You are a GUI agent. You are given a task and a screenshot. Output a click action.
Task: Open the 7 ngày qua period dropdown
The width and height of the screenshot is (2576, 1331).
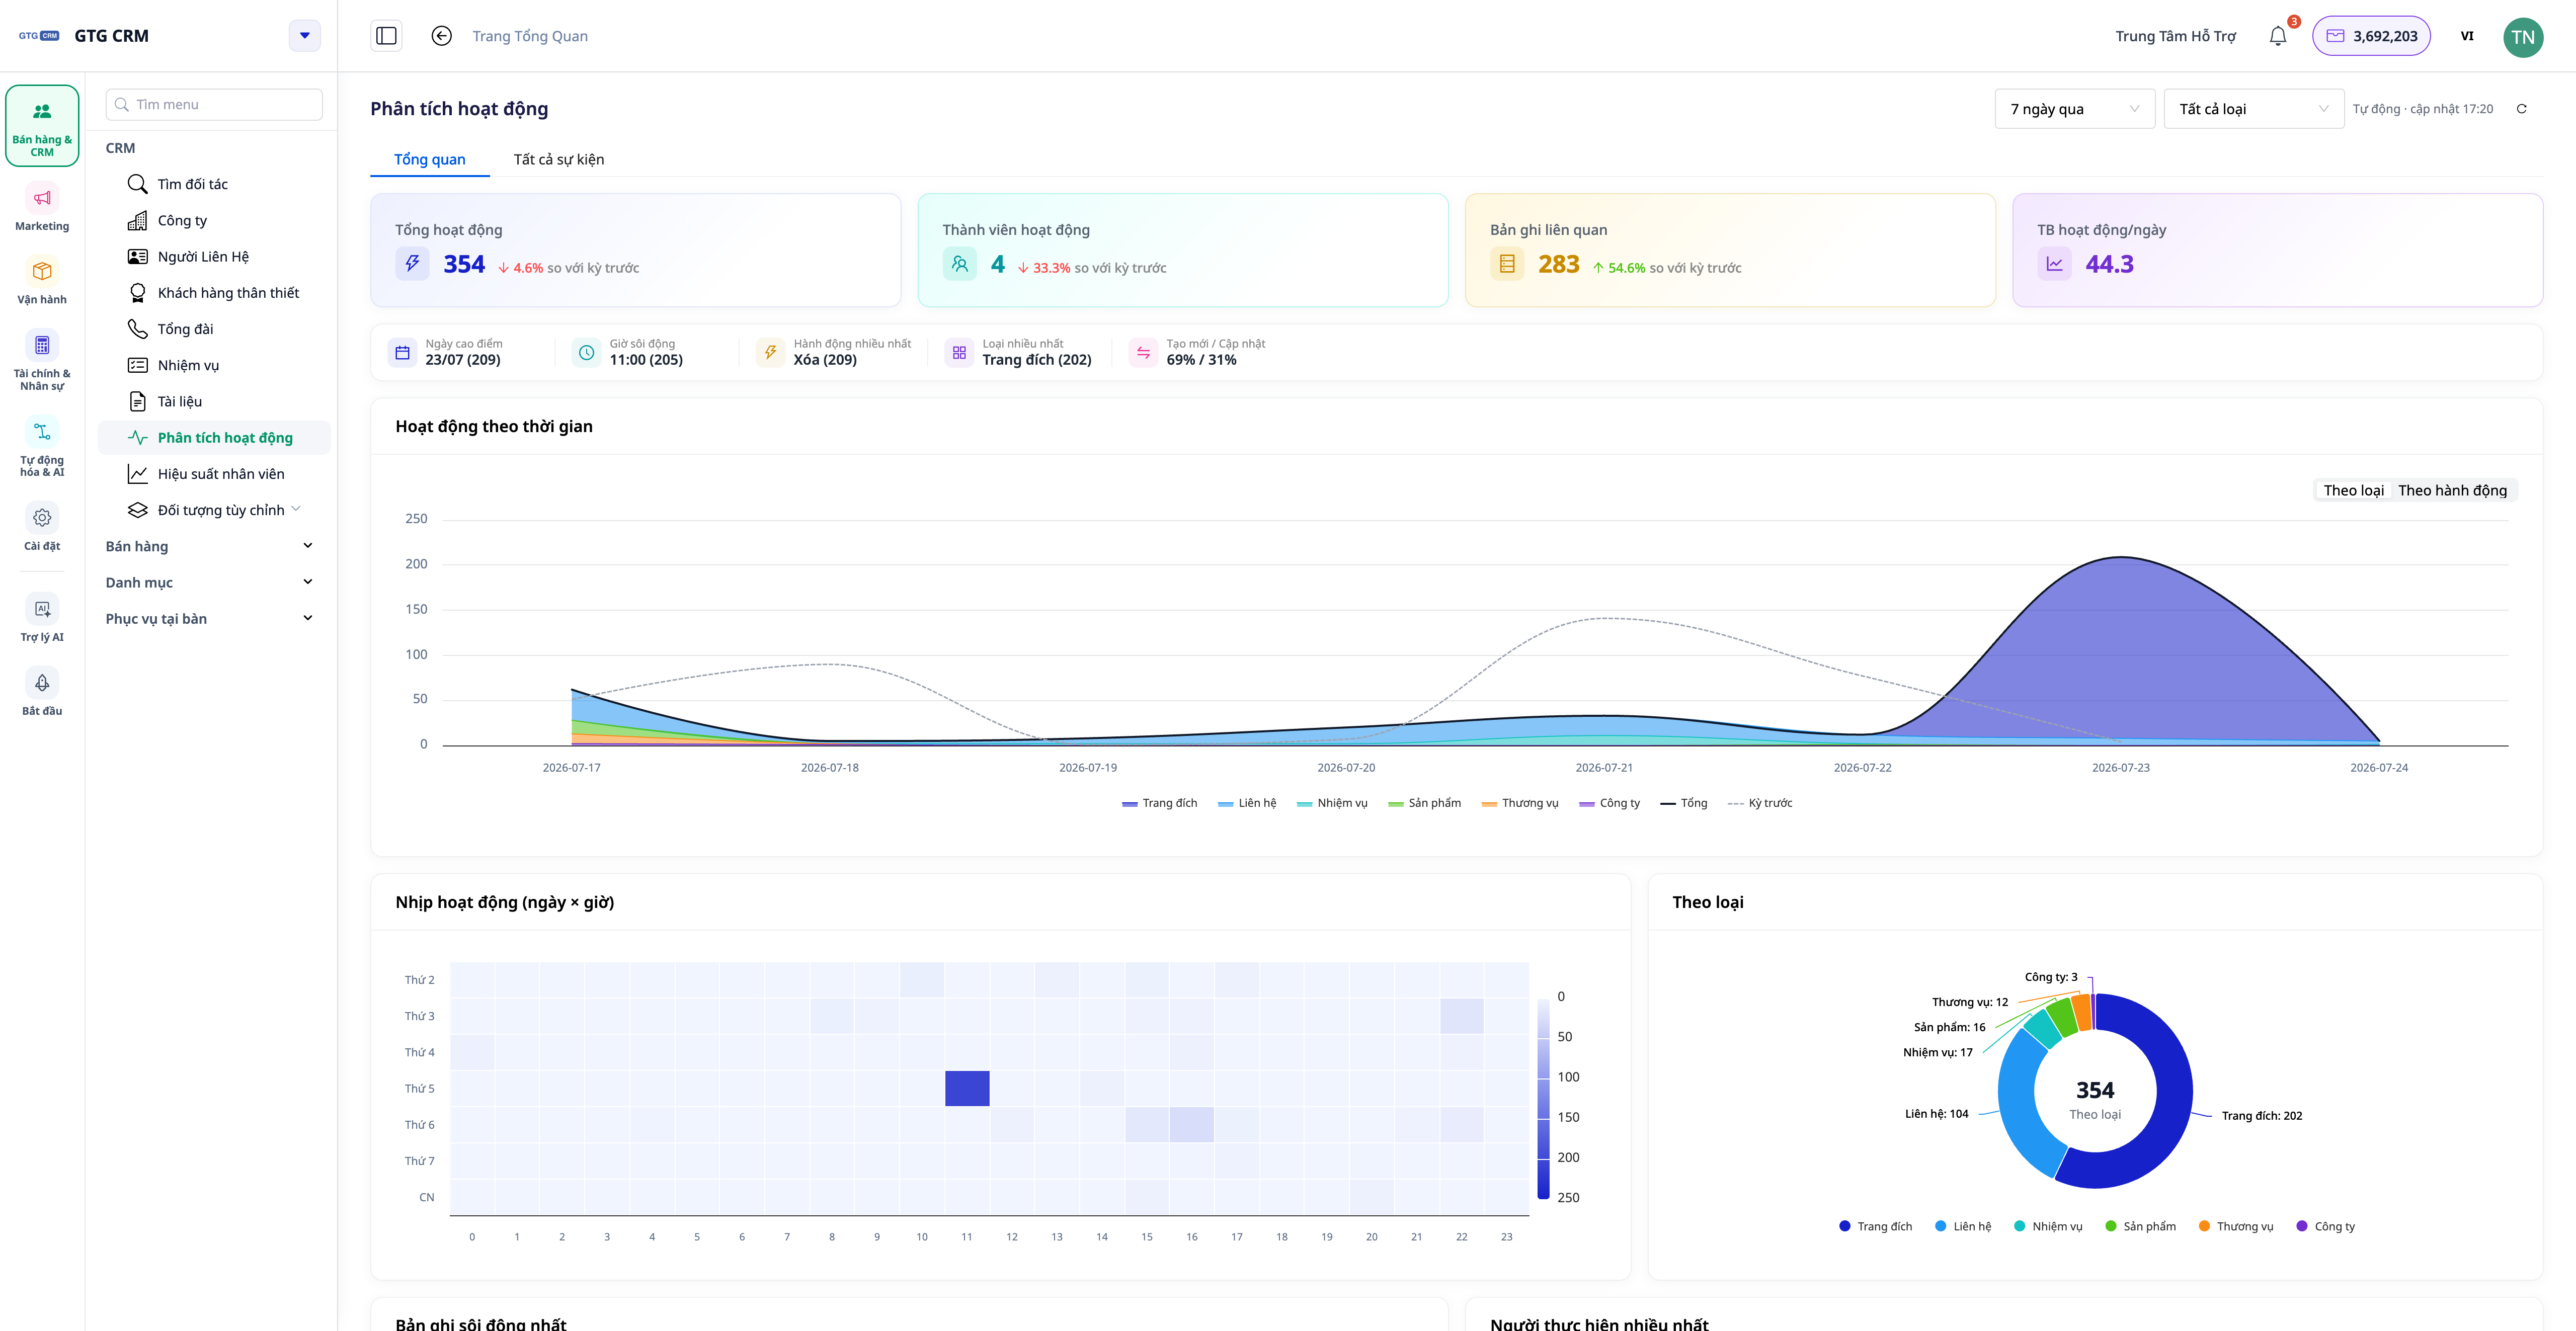(x=2075, y=109)
